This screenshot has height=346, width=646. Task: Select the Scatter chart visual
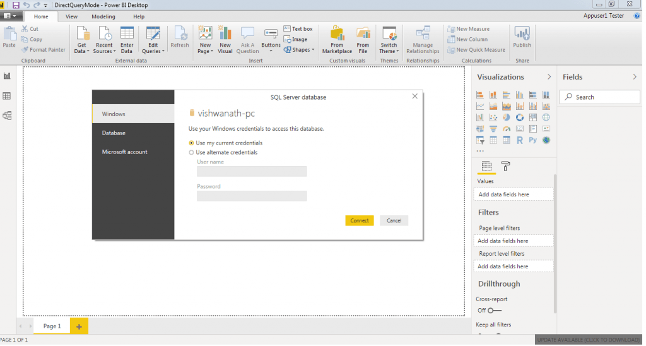point(493,117)
